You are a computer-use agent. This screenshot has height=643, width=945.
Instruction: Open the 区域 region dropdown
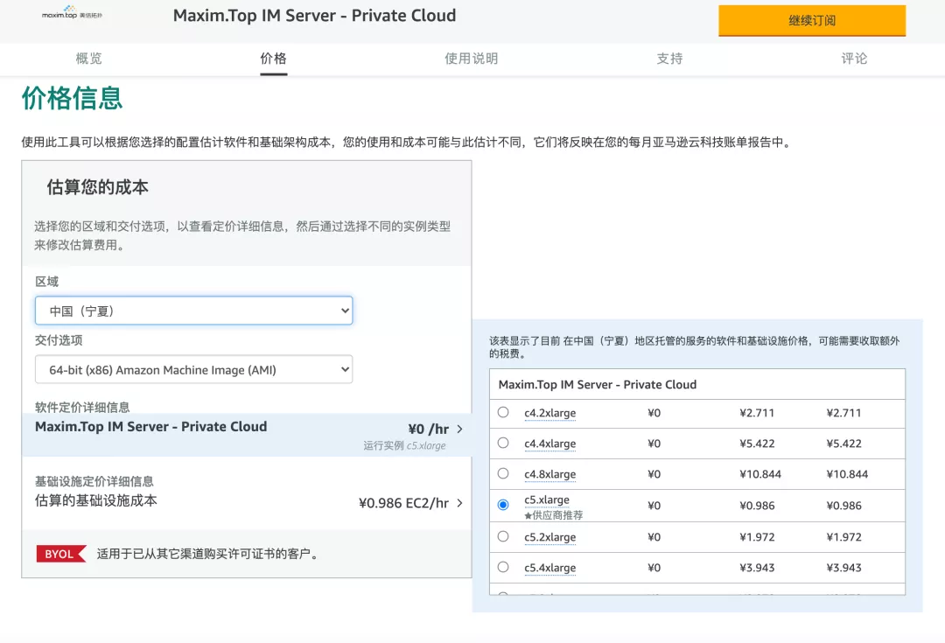pos(193,311)
